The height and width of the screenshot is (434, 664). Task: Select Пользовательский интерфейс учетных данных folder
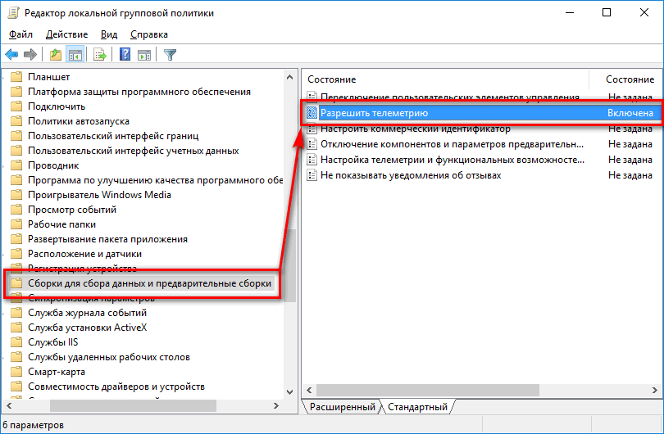(x=134, y=151)
